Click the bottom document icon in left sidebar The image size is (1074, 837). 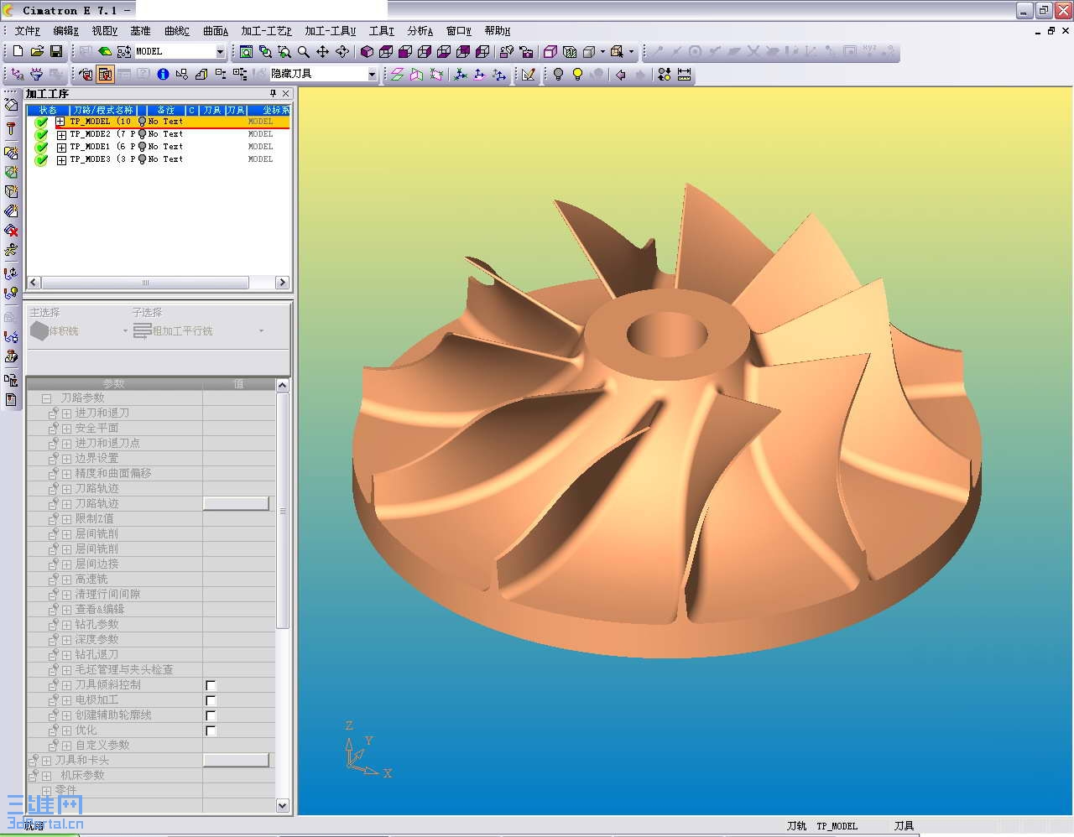click(x=11, y=400)
